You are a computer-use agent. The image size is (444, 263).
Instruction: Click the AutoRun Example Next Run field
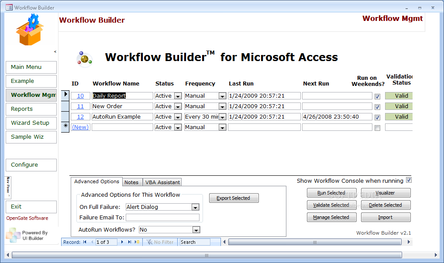(x=337, y=116)
